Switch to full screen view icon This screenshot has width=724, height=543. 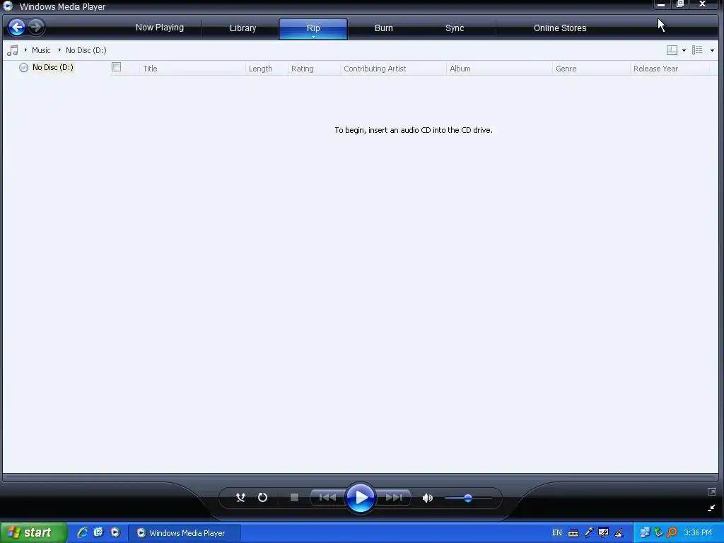711,492
